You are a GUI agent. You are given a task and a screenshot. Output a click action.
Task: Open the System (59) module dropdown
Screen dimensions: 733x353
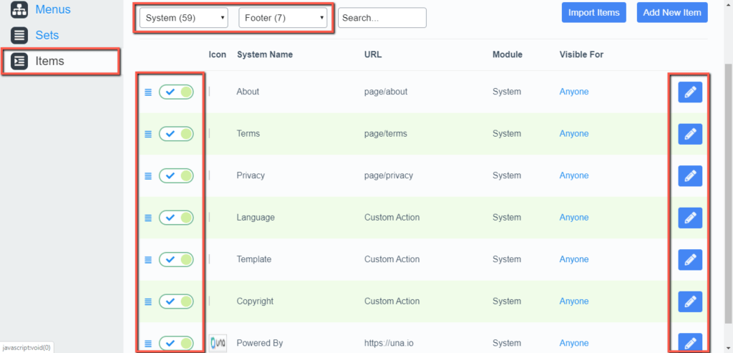(184, 18)
